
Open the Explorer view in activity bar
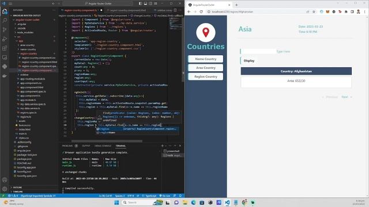pyautogui.click(x=5, y=11)
